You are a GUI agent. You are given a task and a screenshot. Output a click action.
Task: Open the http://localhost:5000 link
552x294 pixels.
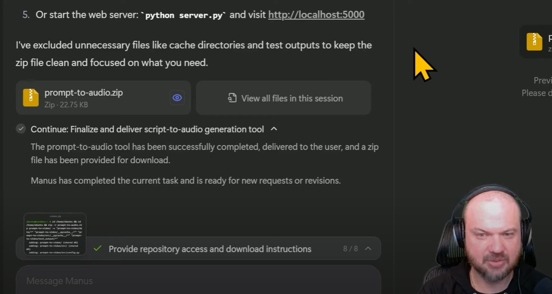click(x=316, y=15)
